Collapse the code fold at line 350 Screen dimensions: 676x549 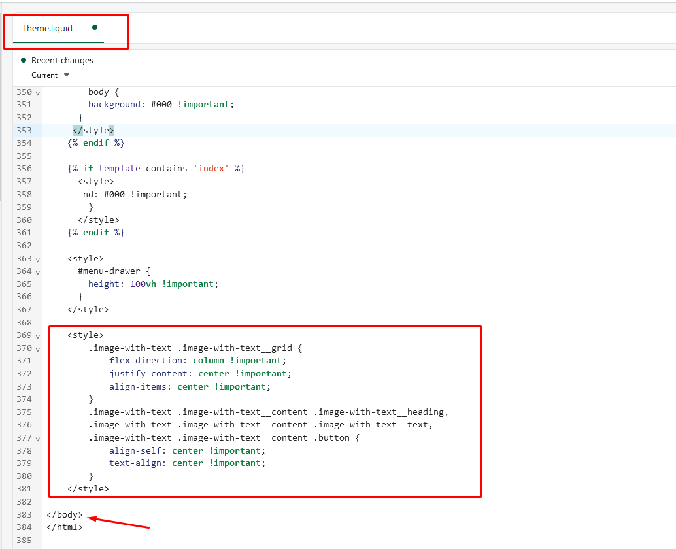38,93
